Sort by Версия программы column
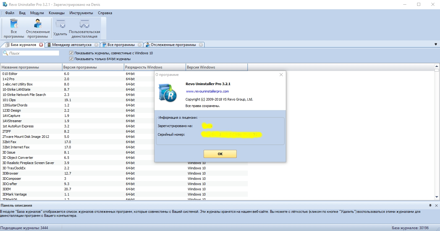Image resolution: width=440 pixels, height=231 pixels. coord(93,67)
